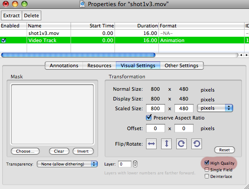The image size is (249, 189).
Task: Flip the video horizontally
Action: pos(151,144)
